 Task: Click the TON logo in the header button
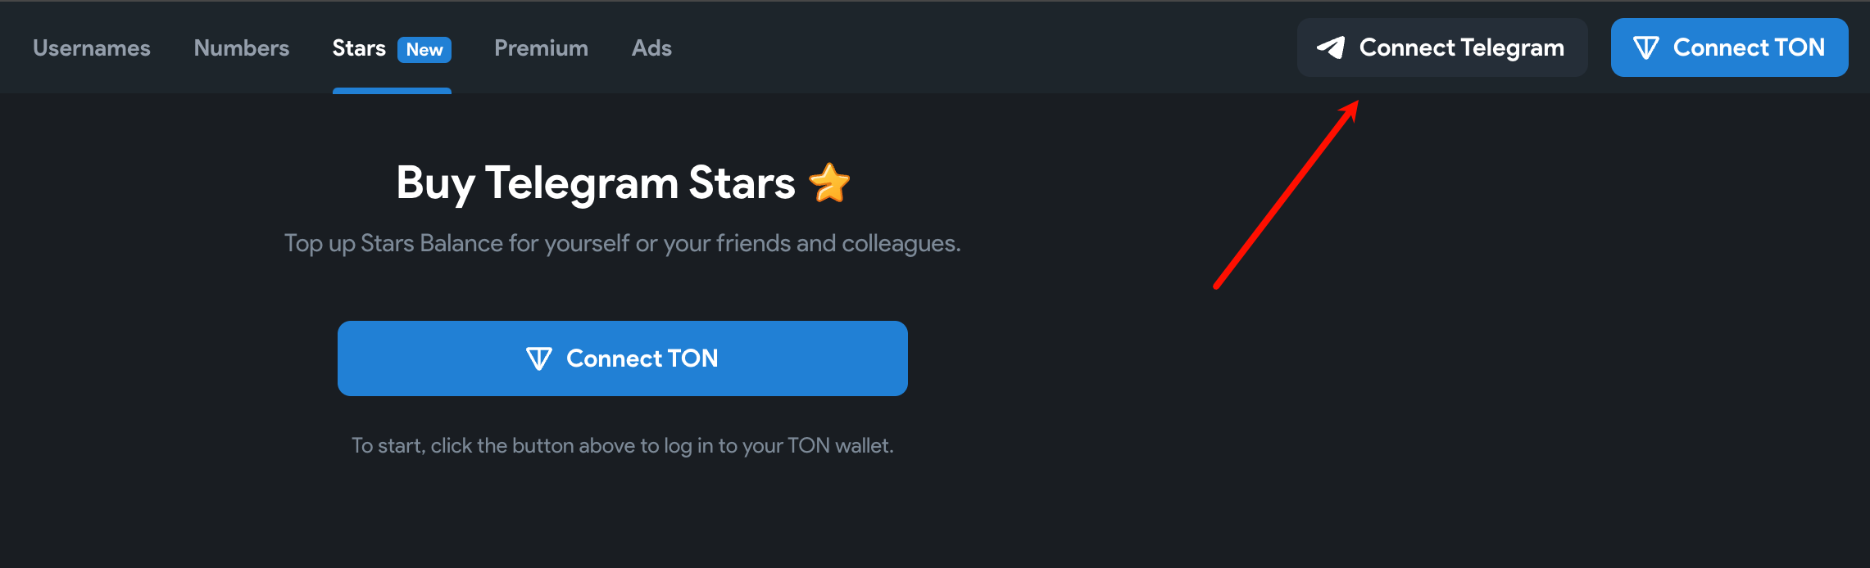pos(1645,47)
